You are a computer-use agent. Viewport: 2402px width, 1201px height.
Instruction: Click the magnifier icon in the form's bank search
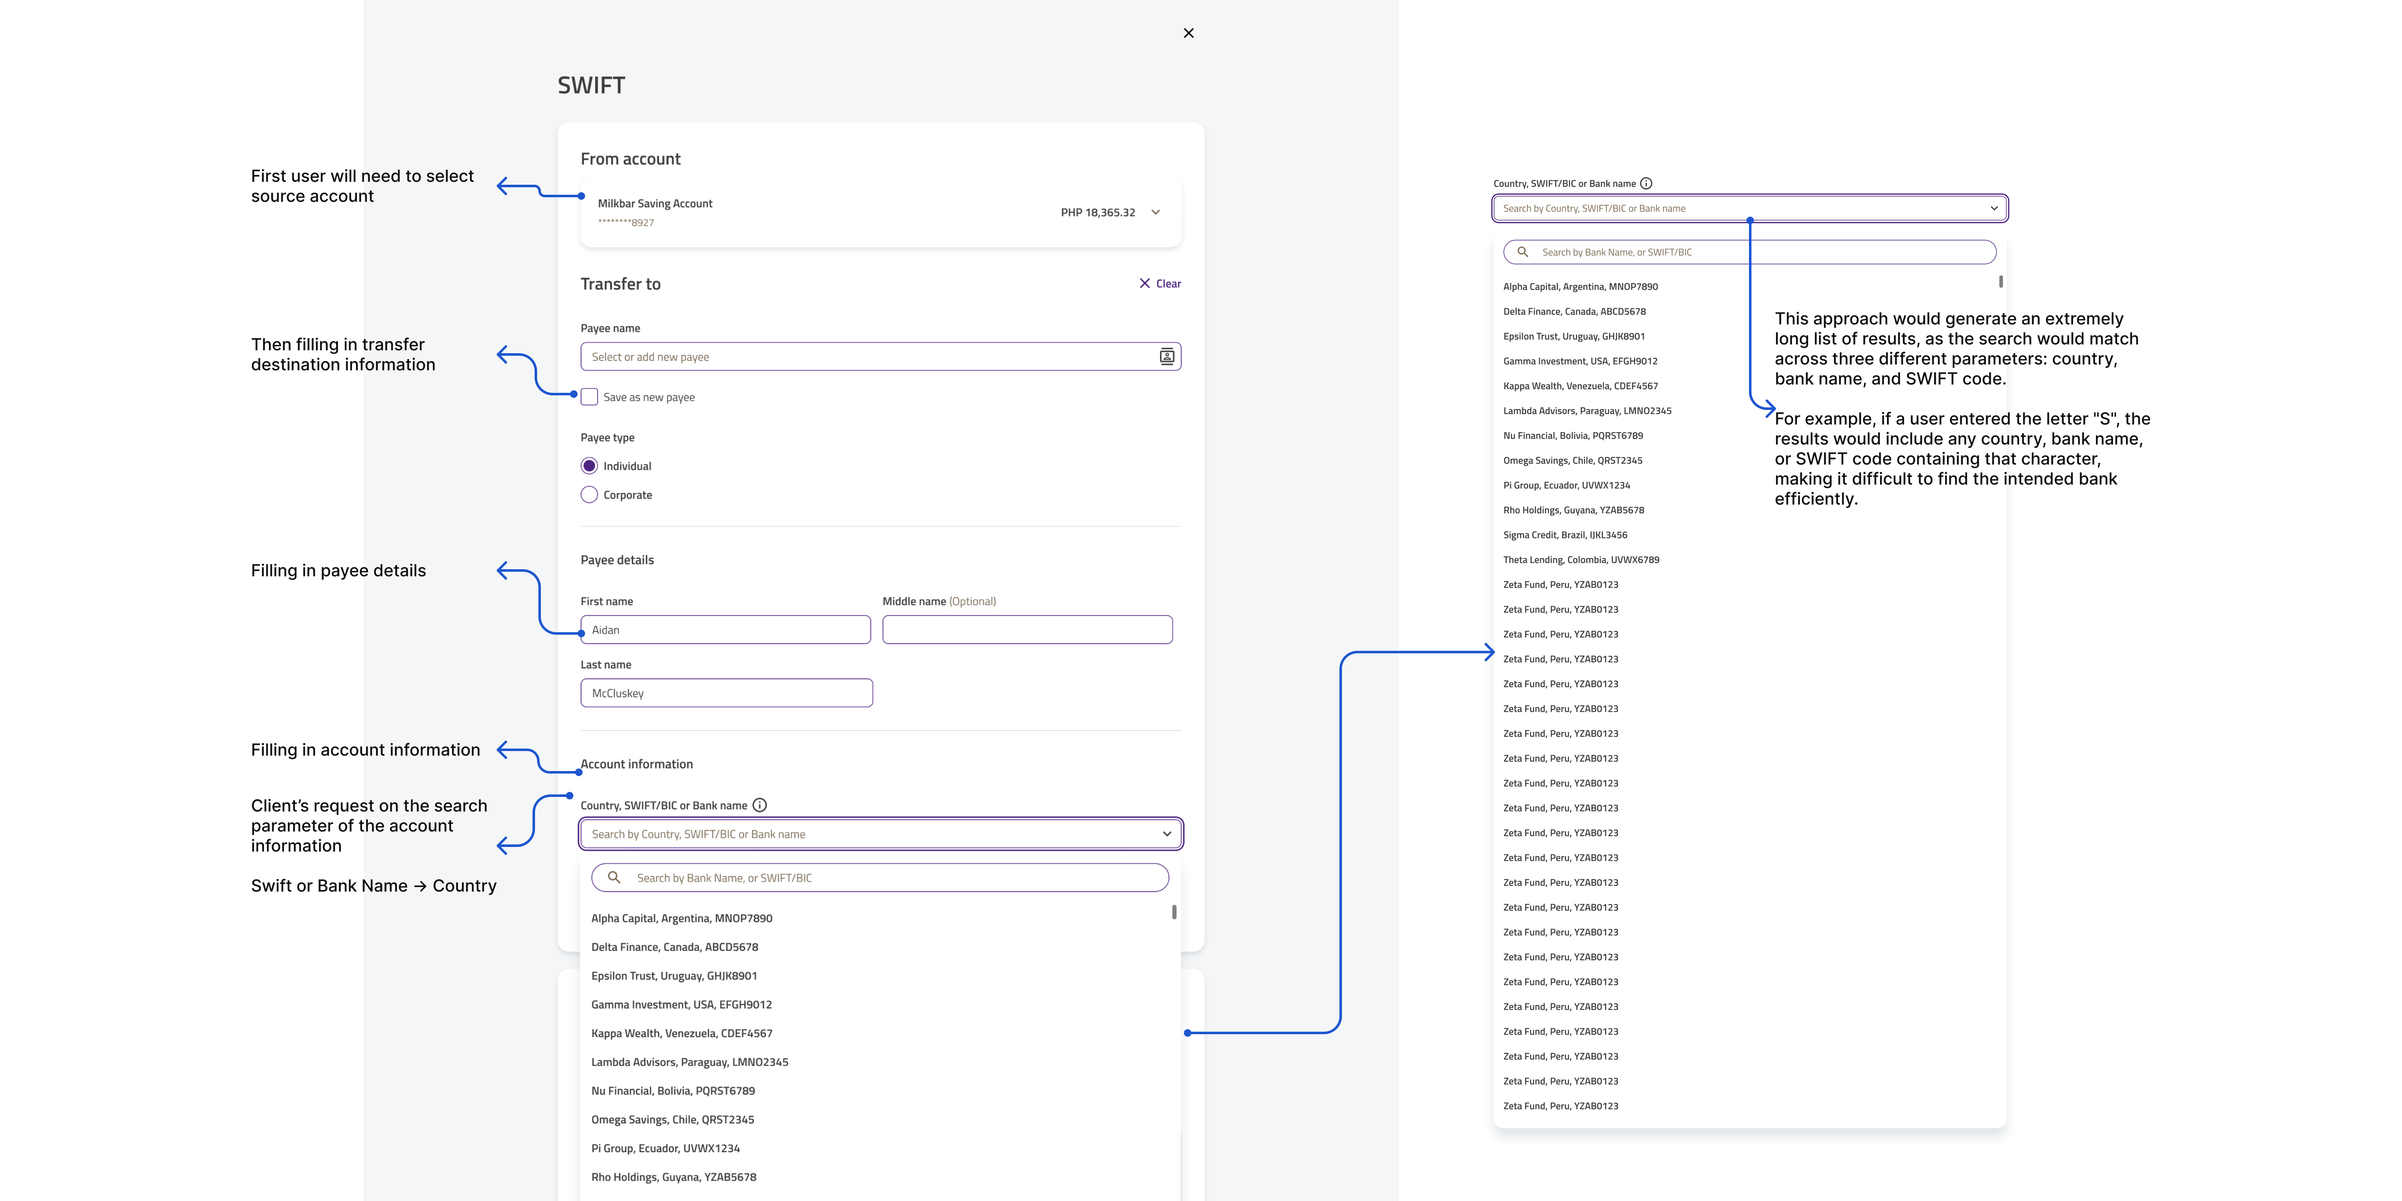613,877
